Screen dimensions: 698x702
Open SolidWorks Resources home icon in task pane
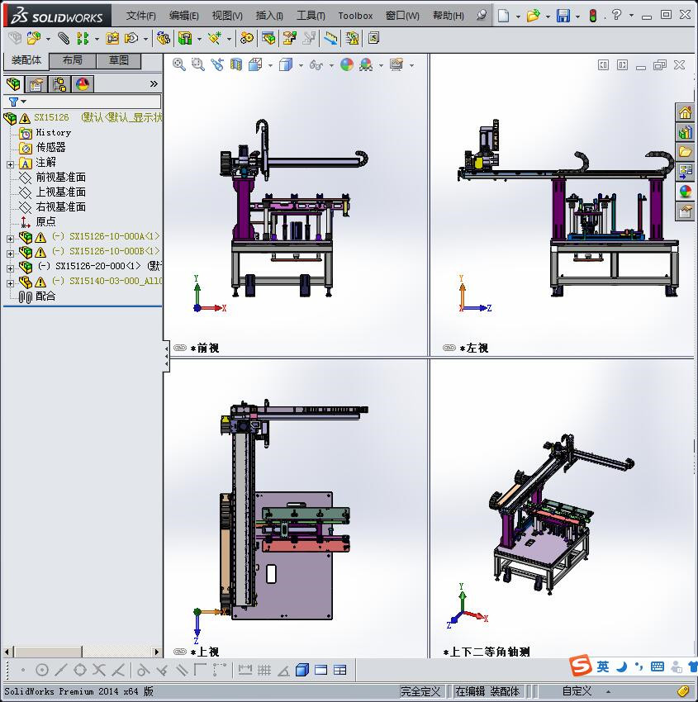pos(685,112)
